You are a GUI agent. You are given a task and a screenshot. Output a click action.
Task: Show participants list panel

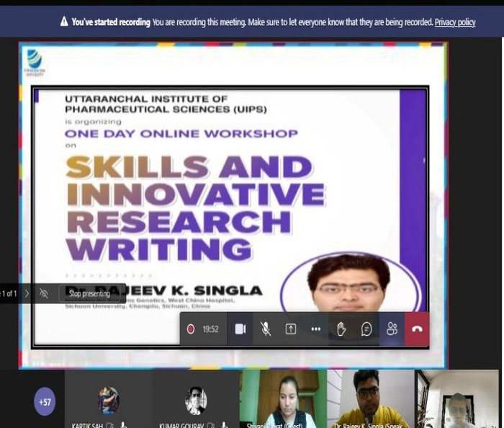coord(392,329)
